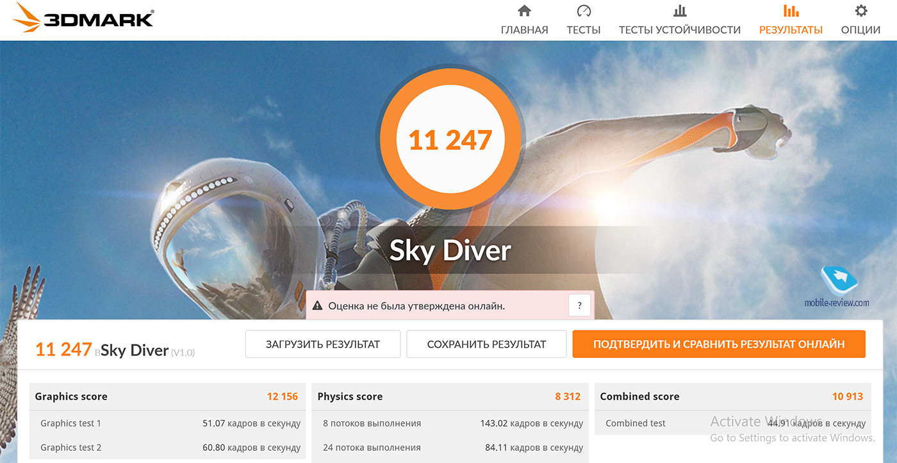Click СОХРАНИТЬ РЕЗУЛЬТАТ button
This screenshot has height=463, width=897.
click(x=486, y=344)
